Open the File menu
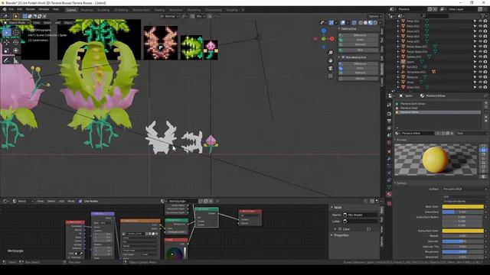The image size is (490, 275). pyautogui.click(x=11, y=10)
